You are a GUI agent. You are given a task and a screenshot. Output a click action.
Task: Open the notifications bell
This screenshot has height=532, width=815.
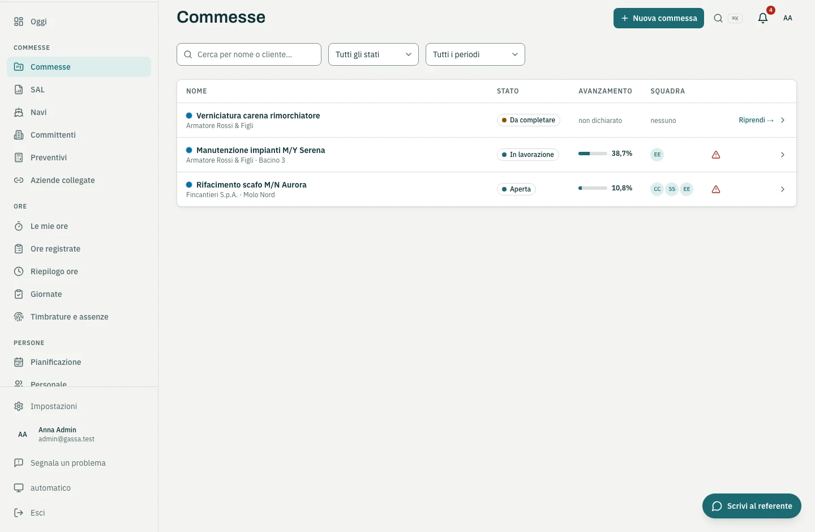point(763,18)
